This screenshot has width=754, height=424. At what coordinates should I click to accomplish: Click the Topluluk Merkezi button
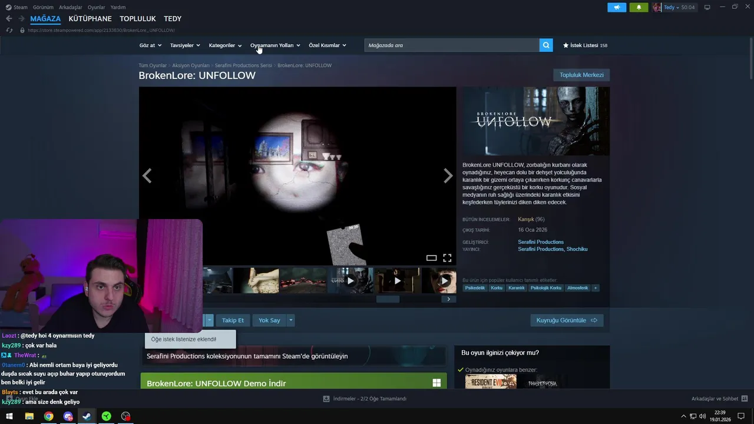click(581, 75)
